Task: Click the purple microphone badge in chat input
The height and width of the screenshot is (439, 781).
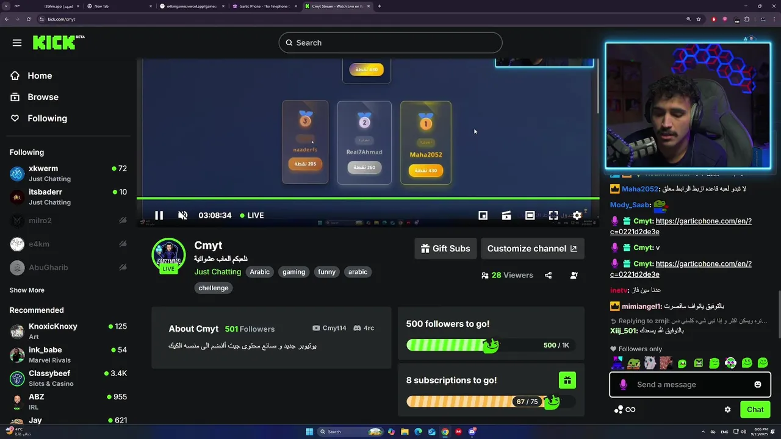Action: pyautogui.click(x=623, y=385)
